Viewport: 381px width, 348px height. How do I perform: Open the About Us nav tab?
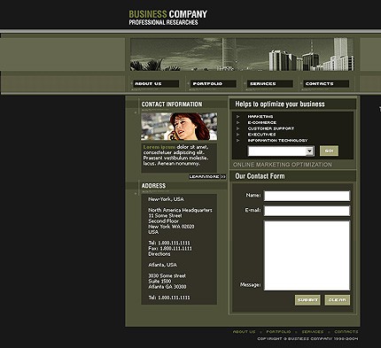[x=156, y=84]
